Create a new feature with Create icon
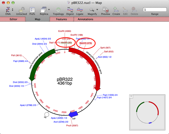Viewport: 169px width, 134px height. click(x=116, y=10)
